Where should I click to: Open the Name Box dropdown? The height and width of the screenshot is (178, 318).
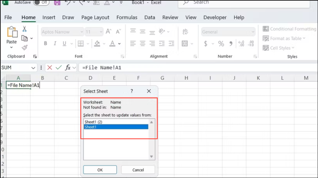pyautogui.click(x=33, y=68)
